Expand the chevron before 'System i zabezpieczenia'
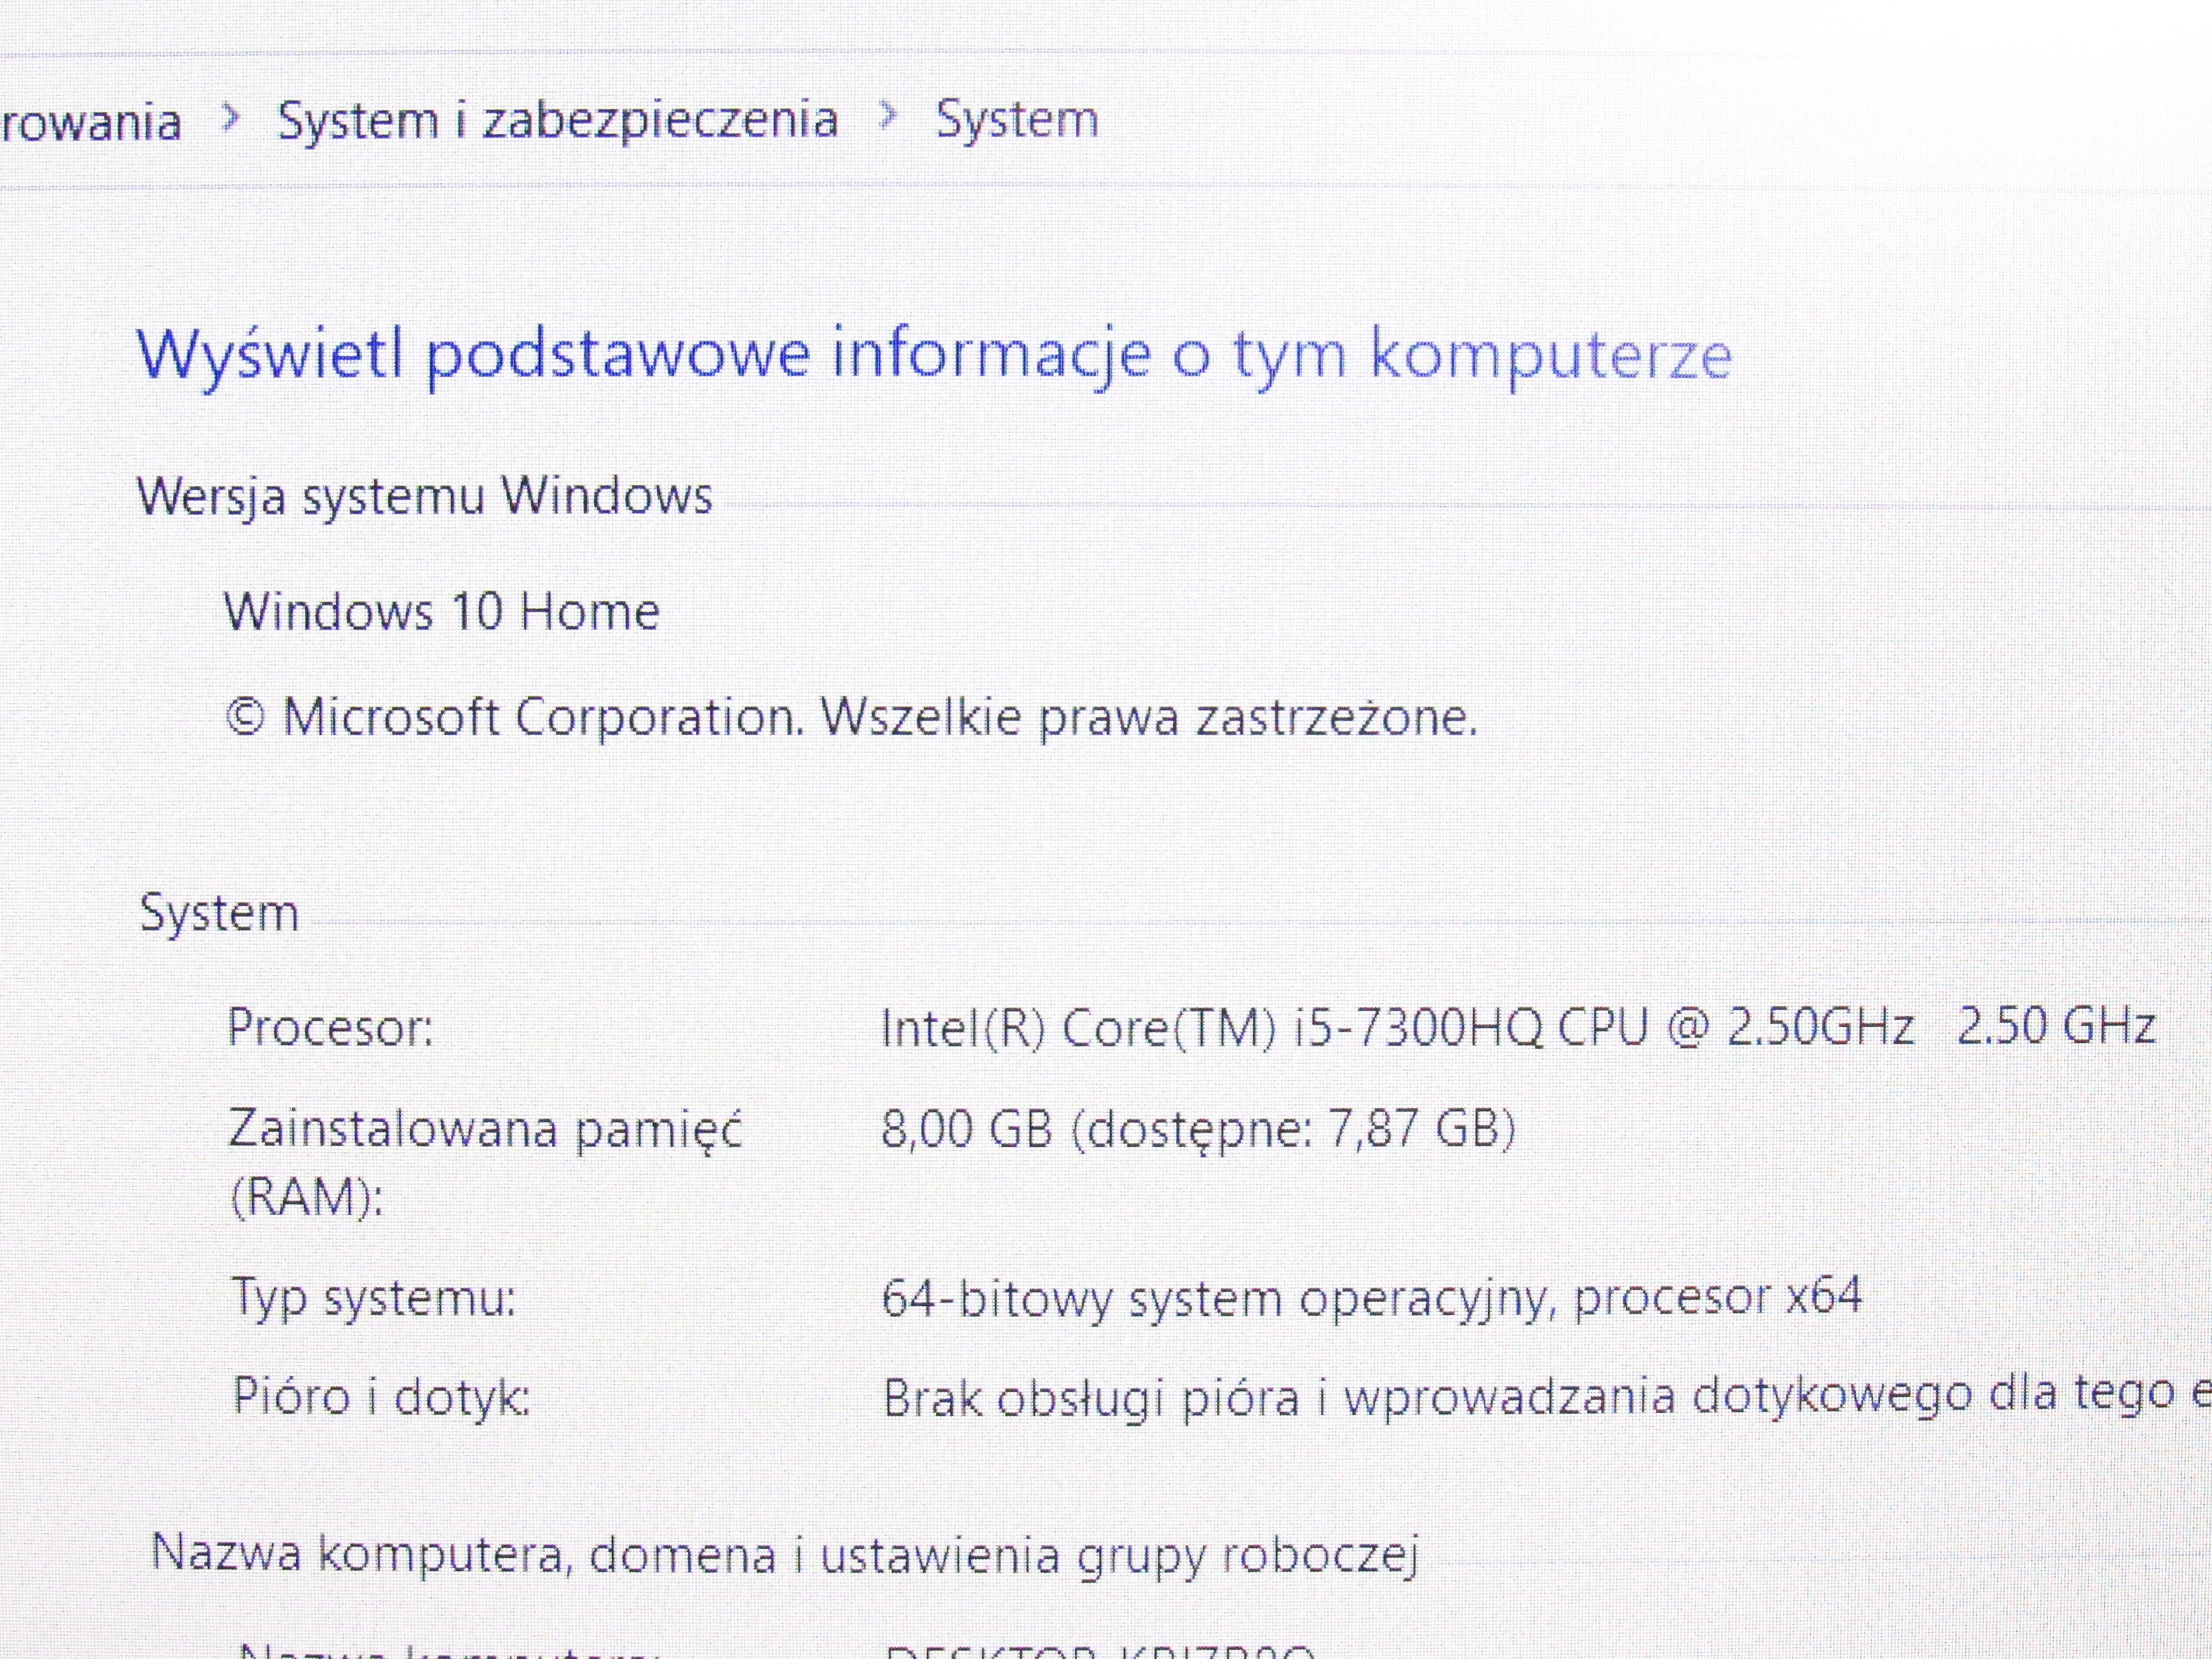The width and height of the screenshot is (2212, 1659). [230, 119]
